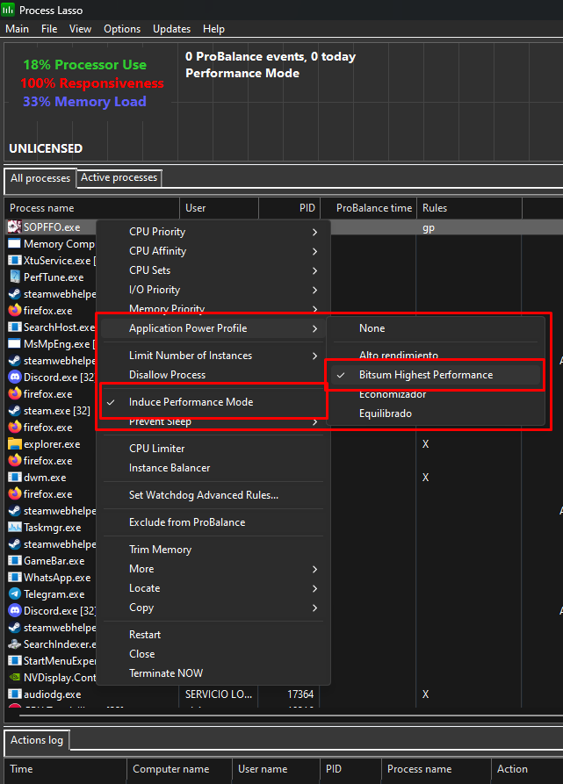The width and height of the screenshot is (563, 784).
Task: Click the NVDisplay.Container icon
Action: (x=15, y=678)
